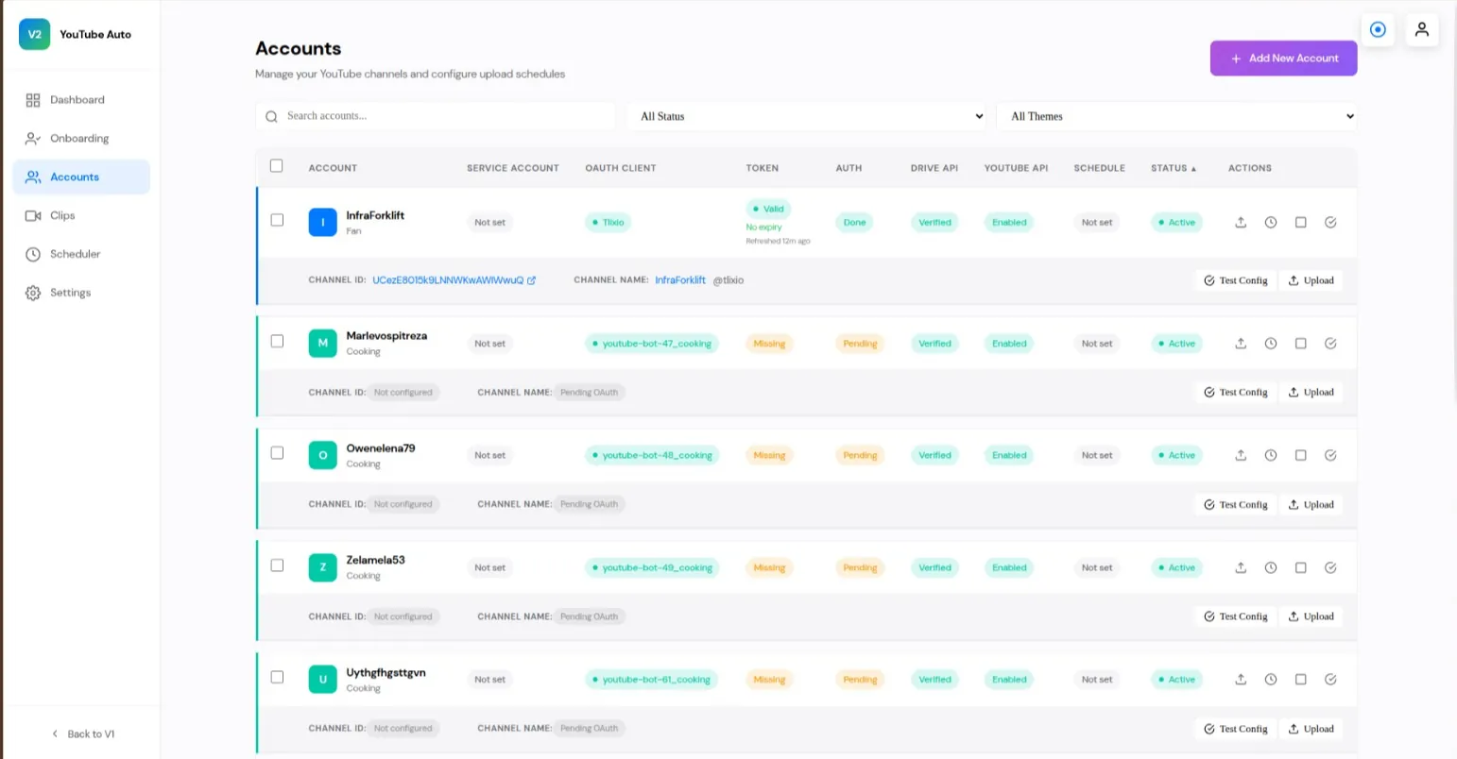1457x759 pixels.
Task: Open the user profile icon at top right
Action: coord(1422,30)
